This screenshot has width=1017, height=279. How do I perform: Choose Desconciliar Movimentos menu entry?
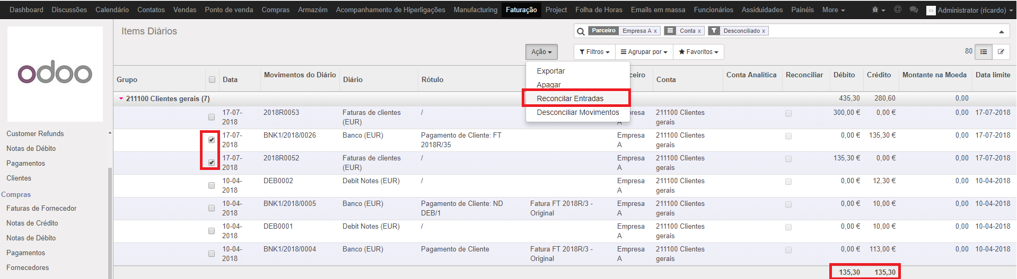pyautogui.click(x=577, y=112)
